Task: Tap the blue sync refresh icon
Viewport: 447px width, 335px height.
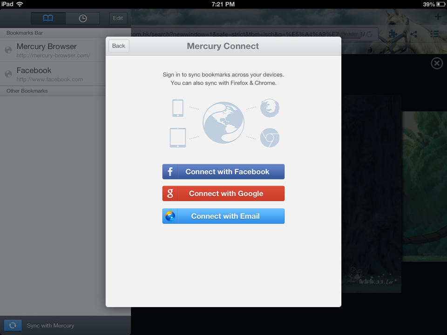Action: [13, 325]
